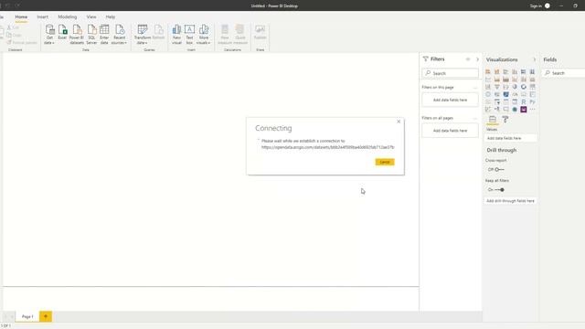Toggle Cross-report drill through switch
This screenshot has height=329, width=585.
tap(499, 169)
